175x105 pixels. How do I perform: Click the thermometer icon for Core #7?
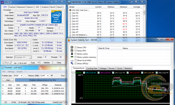tap(70, 32)
